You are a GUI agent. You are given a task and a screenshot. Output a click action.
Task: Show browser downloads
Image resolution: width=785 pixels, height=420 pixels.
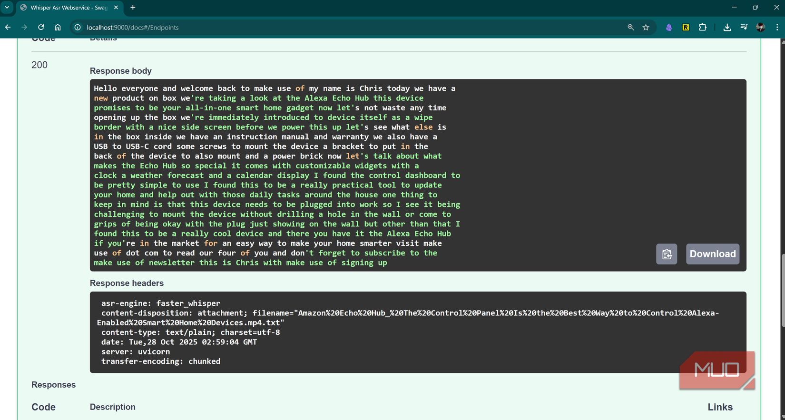click(x=727, y=28)
